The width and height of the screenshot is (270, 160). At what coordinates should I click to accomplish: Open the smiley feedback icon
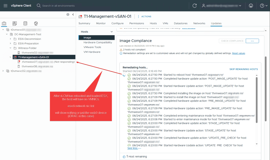[250, 6]
